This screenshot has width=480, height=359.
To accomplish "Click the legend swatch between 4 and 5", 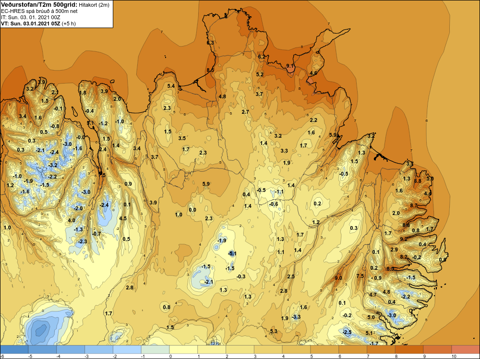I will tap(296, 349).
